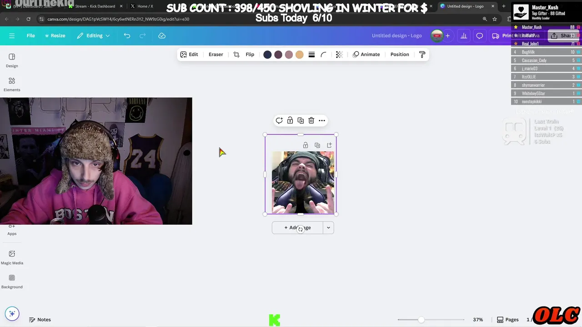
Task: Select the copy style paint roller
Action: pyautogui.click(x=422, y=54)
